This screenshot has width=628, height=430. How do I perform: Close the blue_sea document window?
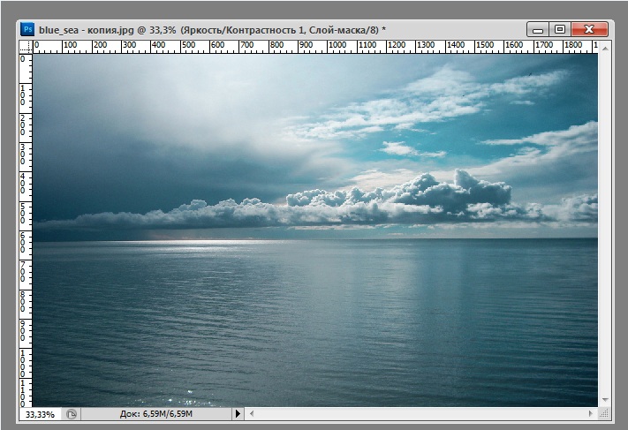[x=589, y=29]
